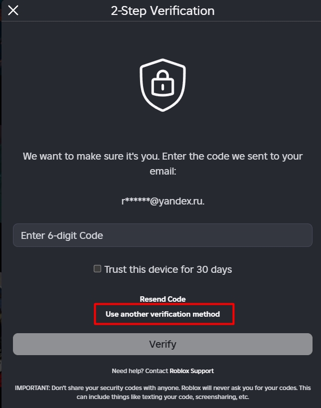Focus the Enter 6-digit Code field

coord(162,235)
